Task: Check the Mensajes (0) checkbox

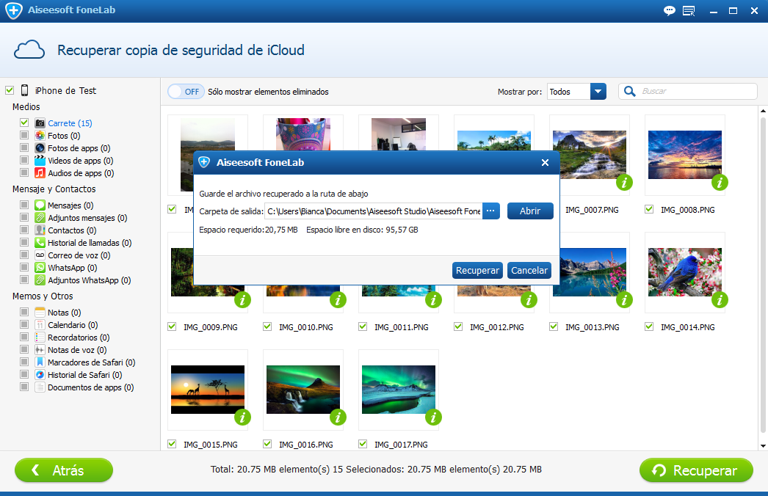Action: coord(24,204)
